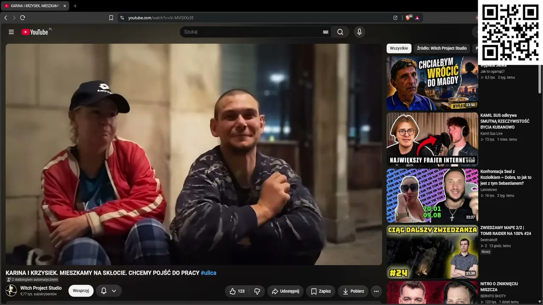Image resolution: width=543 pixels, height=305 pixels.
Task: Select the Wszystkie filter chip
Action: click(399, 48)
